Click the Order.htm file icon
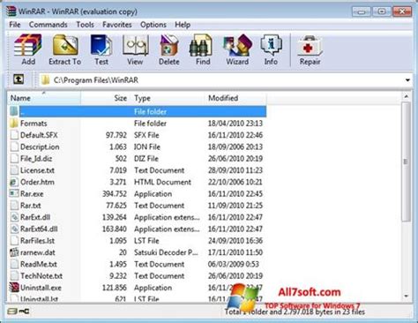 click(x=14, y=182)
